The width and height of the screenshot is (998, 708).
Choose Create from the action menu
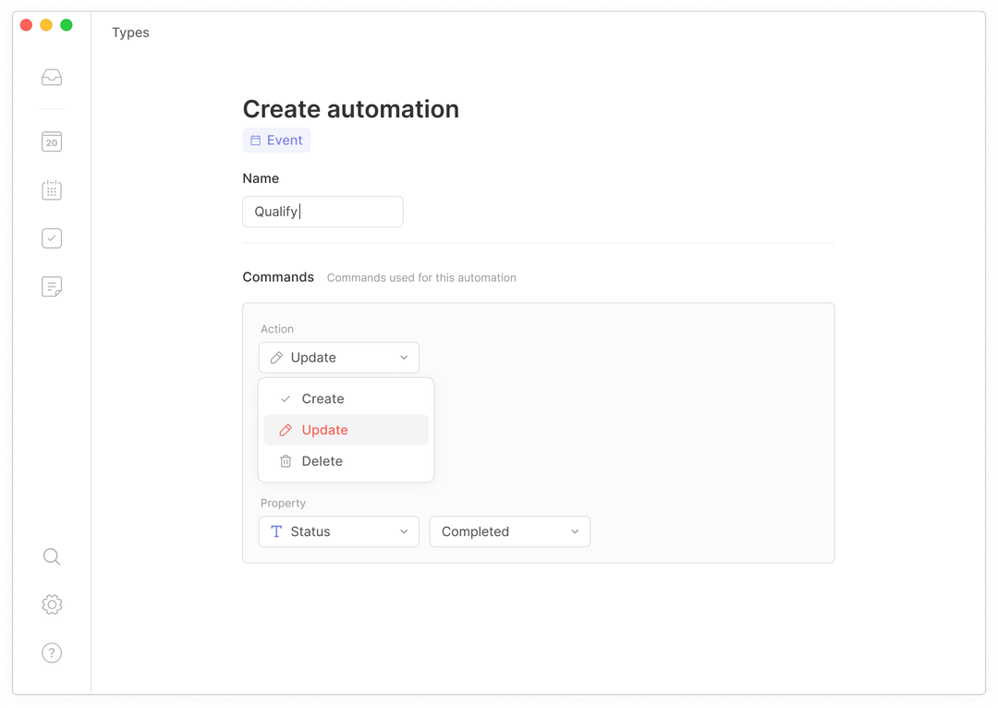pos(346,398)
